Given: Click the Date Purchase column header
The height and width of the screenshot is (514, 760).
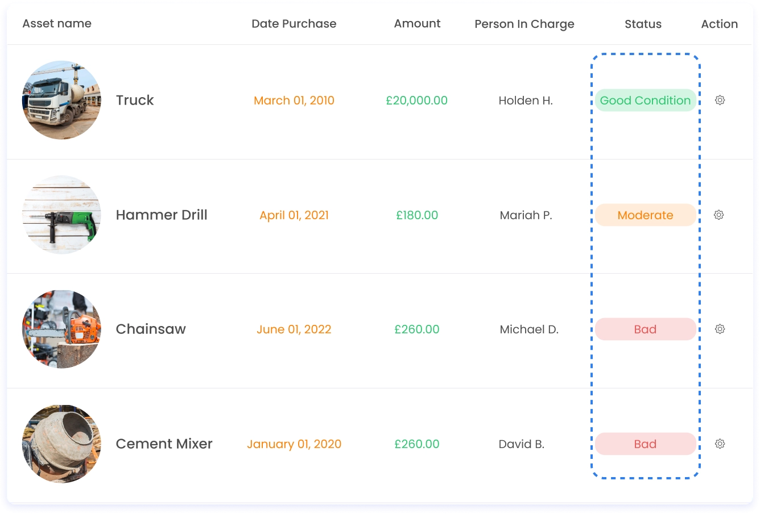Looking at the screenshot, I should click(x=294, y=23).
